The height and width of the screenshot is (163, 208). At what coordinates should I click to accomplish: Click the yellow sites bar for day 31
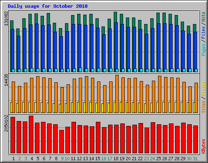pos(194,108)
